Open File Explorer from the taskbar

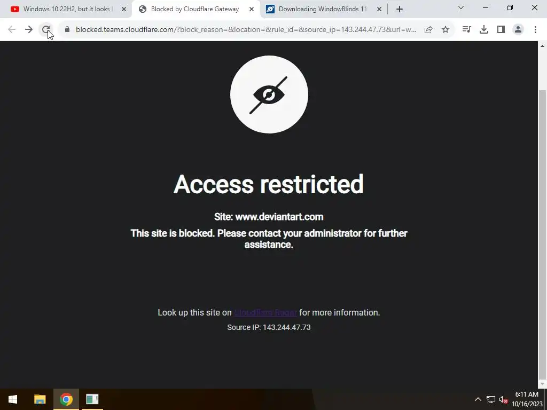(x=40, y=399)
